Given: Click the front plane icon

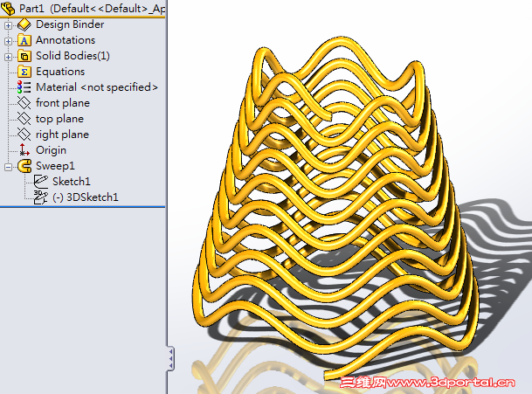Looking at the screenshot, I should 24,103.
